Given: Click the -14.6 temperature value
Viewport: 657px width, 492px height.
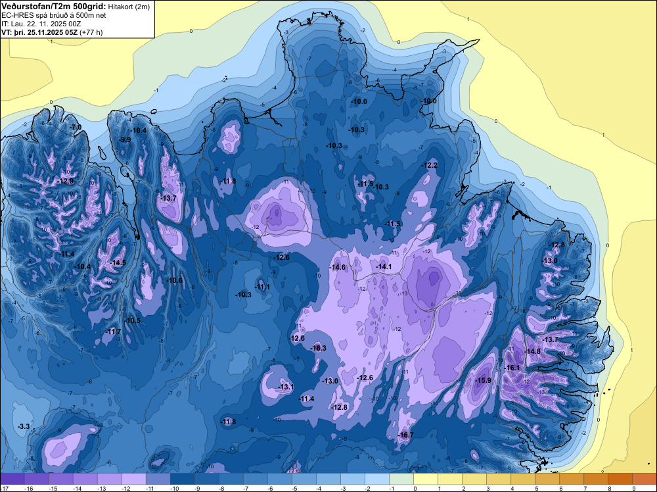Looking at the screenshot, I should 337,267.
